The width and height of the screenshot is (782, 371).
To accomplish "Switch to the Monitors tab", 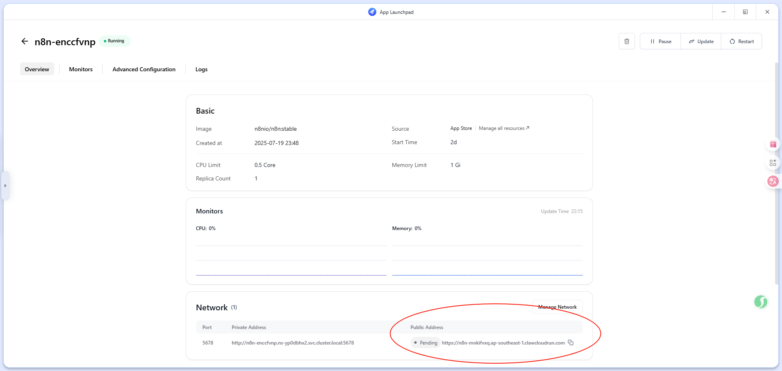I will click(81, 69).
